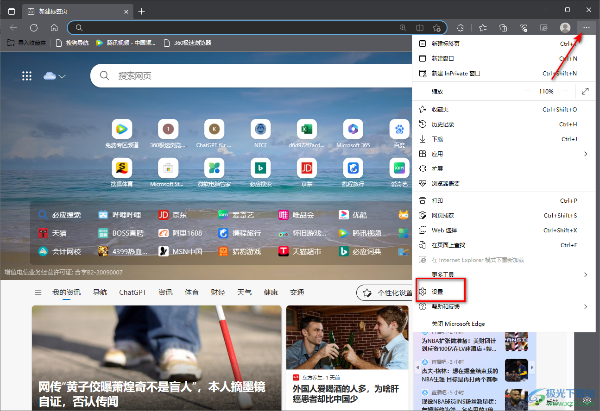The height and width of the screenshot is (411, 600).
Task: Open 腾讯视频 bookmark
Action: click(126, 43)
